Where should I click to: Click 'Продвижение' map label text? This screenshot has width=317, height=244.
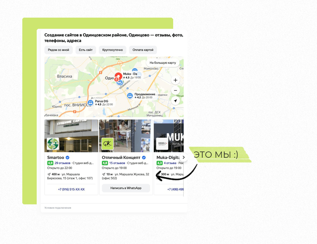[145, 94]
